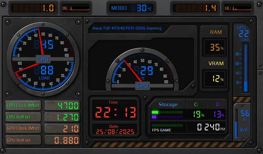This screenshot has width=263, height=154.
Task: Click the DL download graph
Action: (x=76, y=8)
